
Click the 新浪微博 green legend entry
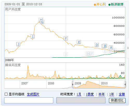(x=116, y=4)
